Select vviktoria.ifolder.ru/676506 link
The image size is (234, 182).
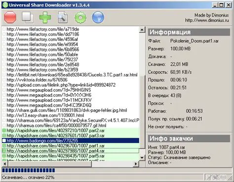coord(37,80)
